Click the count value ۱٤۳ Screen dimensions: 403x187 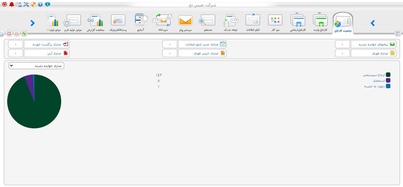[x=158, y=75]
